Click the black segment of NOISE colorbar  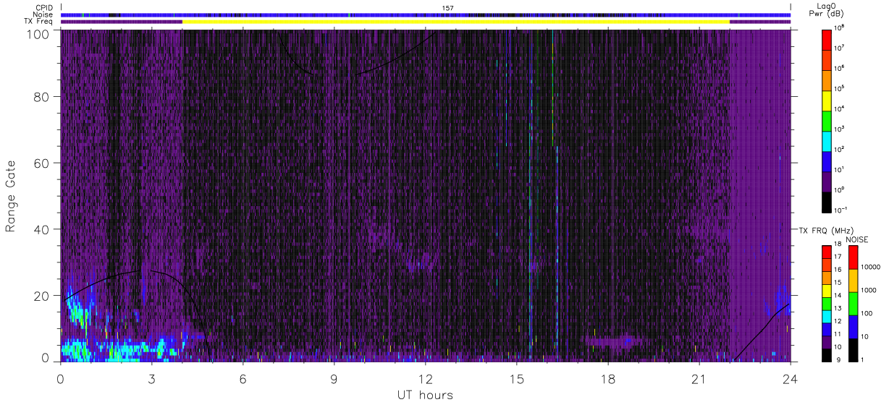coord(854,349)
